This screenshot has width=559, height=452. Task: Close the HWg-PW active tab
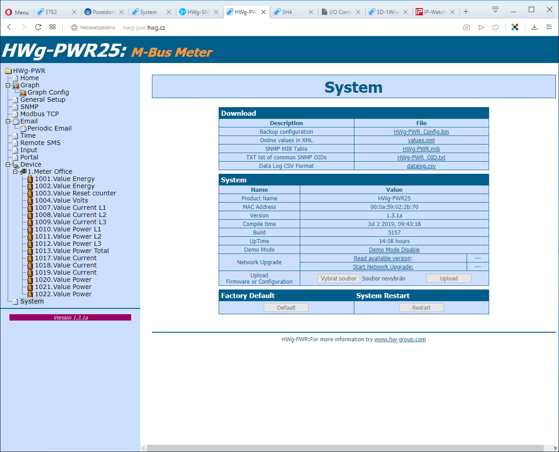[x=263, y=12]
